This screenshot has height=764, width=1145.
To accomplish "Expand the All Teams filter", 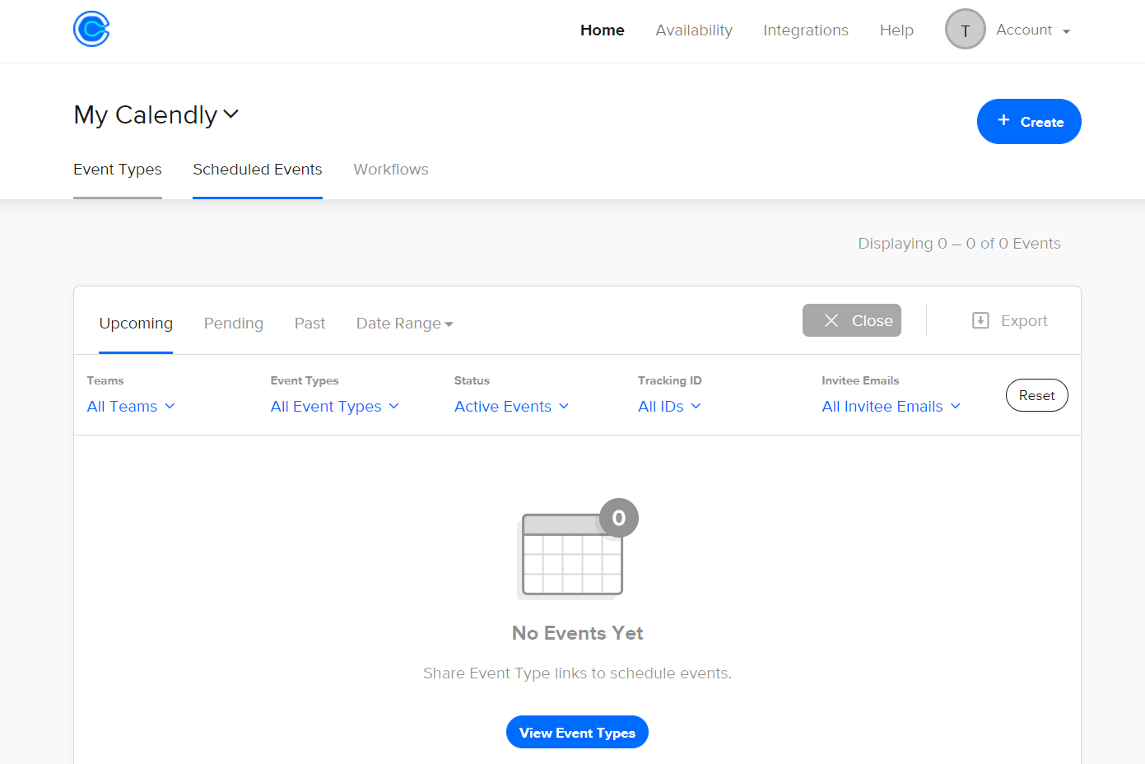I will point(131,407).
